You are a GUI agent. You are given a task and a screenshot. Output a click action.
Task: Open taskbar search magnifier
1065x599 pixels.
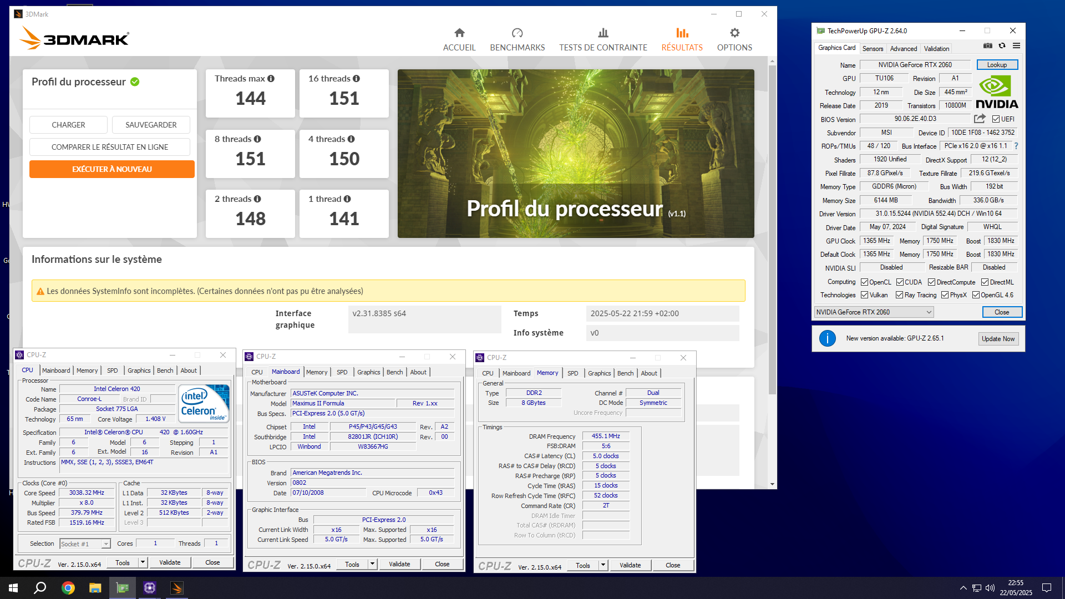tap(40, 588)
